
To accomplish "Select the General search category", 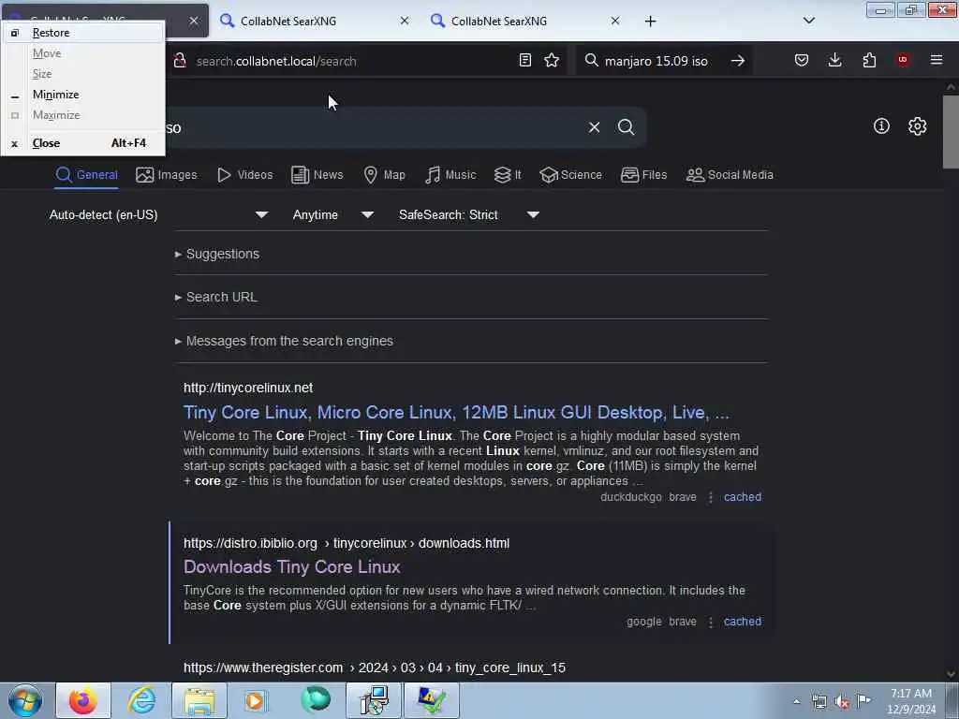I will [x=86, y=175].
